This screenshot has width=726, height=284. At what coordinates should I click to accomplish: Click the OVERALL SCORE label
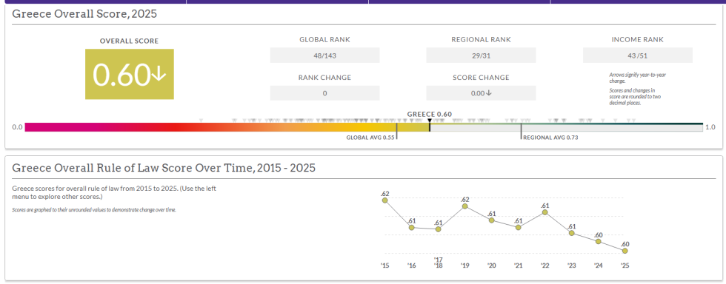129,41
